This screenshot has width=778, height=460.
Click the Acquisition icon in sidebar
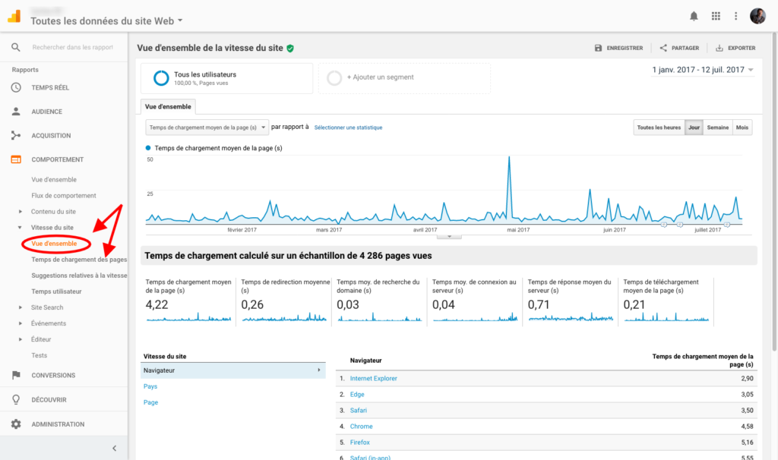[x=16, y=136]
